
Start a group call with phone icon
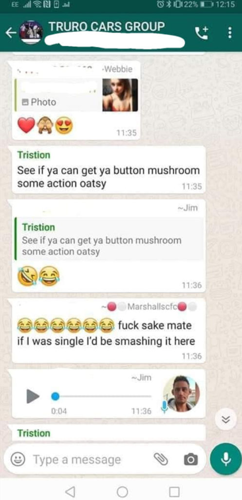202,33
